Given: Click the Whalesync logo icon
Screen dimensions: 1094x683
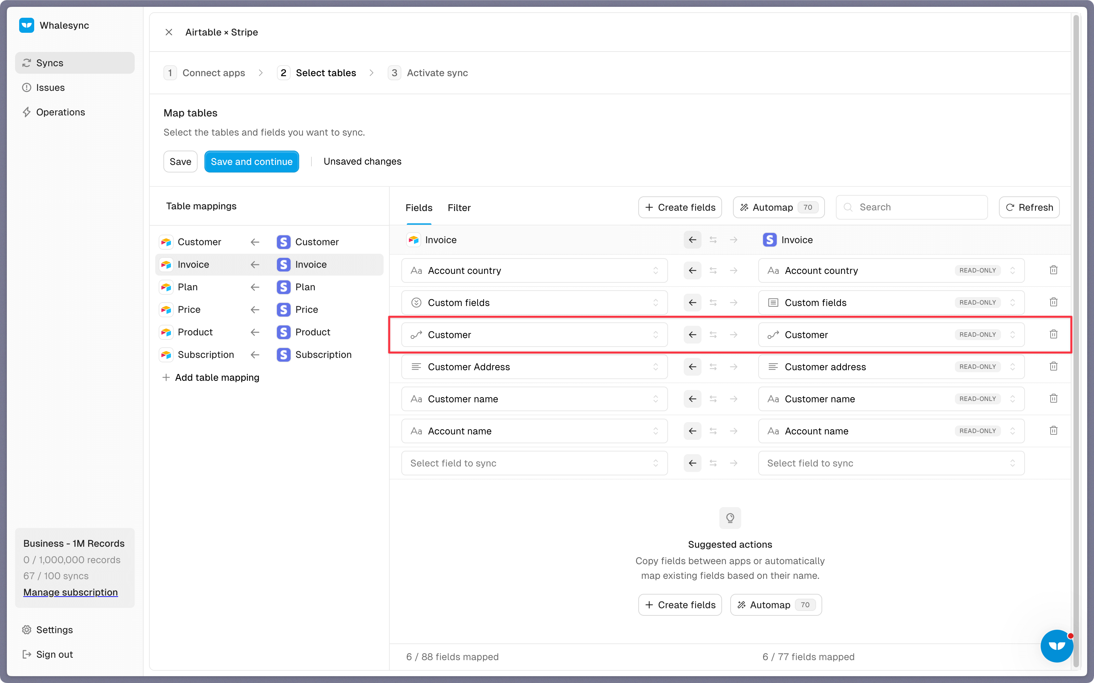Looking at the screenshot, I should (27, 25).
